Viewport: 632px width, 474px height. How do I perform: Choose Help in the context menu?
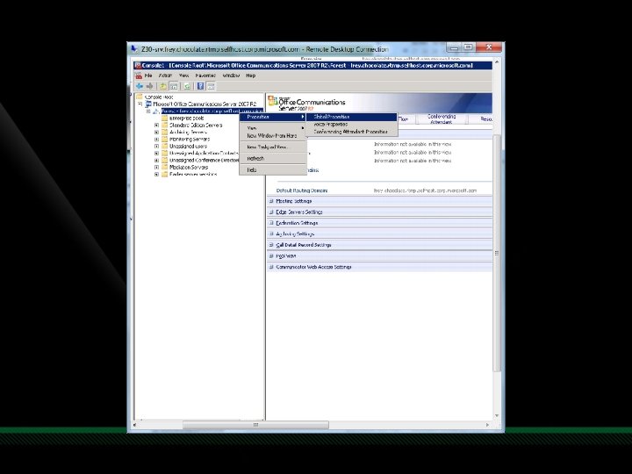pyautogui.click(x=273, y=170)
